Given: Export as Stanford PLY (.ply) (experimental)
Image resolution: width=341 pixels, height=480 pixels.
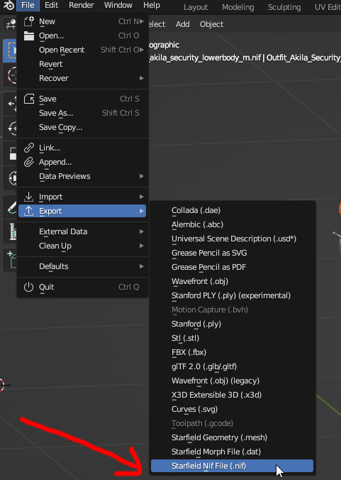Looking at the screenshot, I should pos(233,295).
